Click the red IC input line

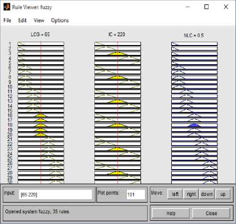(118, 113)
